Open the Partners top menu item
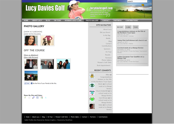 (117, 20)
